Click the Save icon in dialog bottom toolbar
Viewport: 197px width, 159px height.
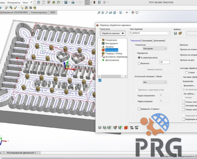tap(100, 128)
